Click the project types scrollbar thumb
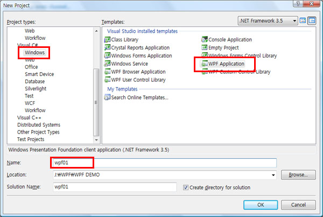This screenshot has width=323, height=217. point(96,102)
